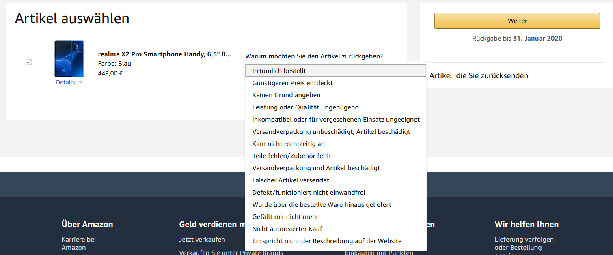Choose 'Gefällt mir nicht mehr' reason

pos(336,216)
